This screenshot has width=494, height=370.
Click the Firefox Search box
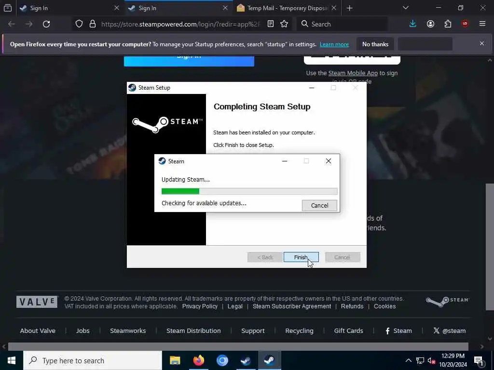342,24
